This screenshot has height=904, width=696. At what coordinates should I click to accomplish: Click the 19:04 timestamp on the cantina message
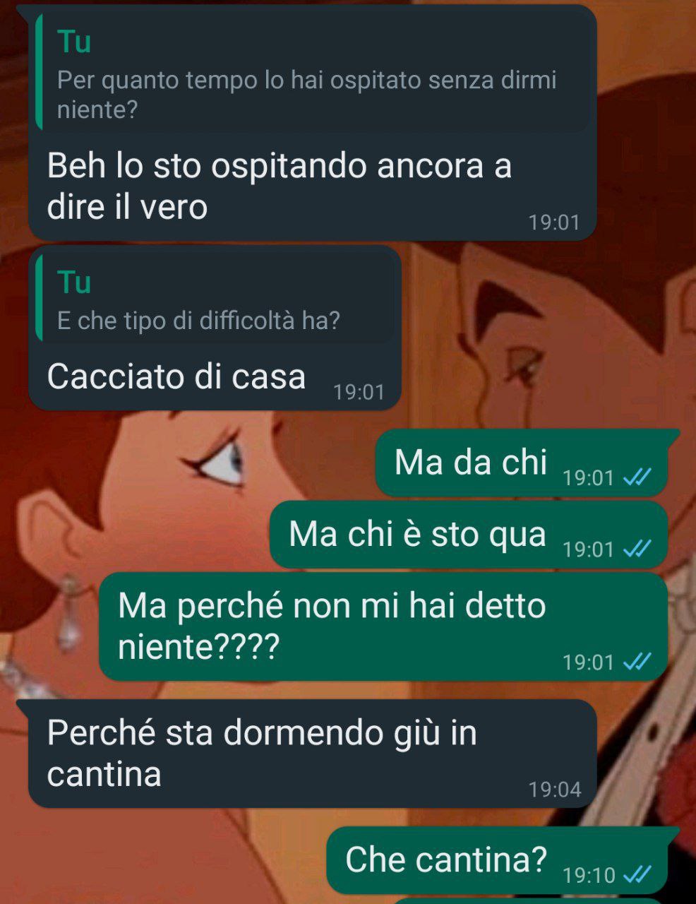pyautogui.click(x=555, y=789)
